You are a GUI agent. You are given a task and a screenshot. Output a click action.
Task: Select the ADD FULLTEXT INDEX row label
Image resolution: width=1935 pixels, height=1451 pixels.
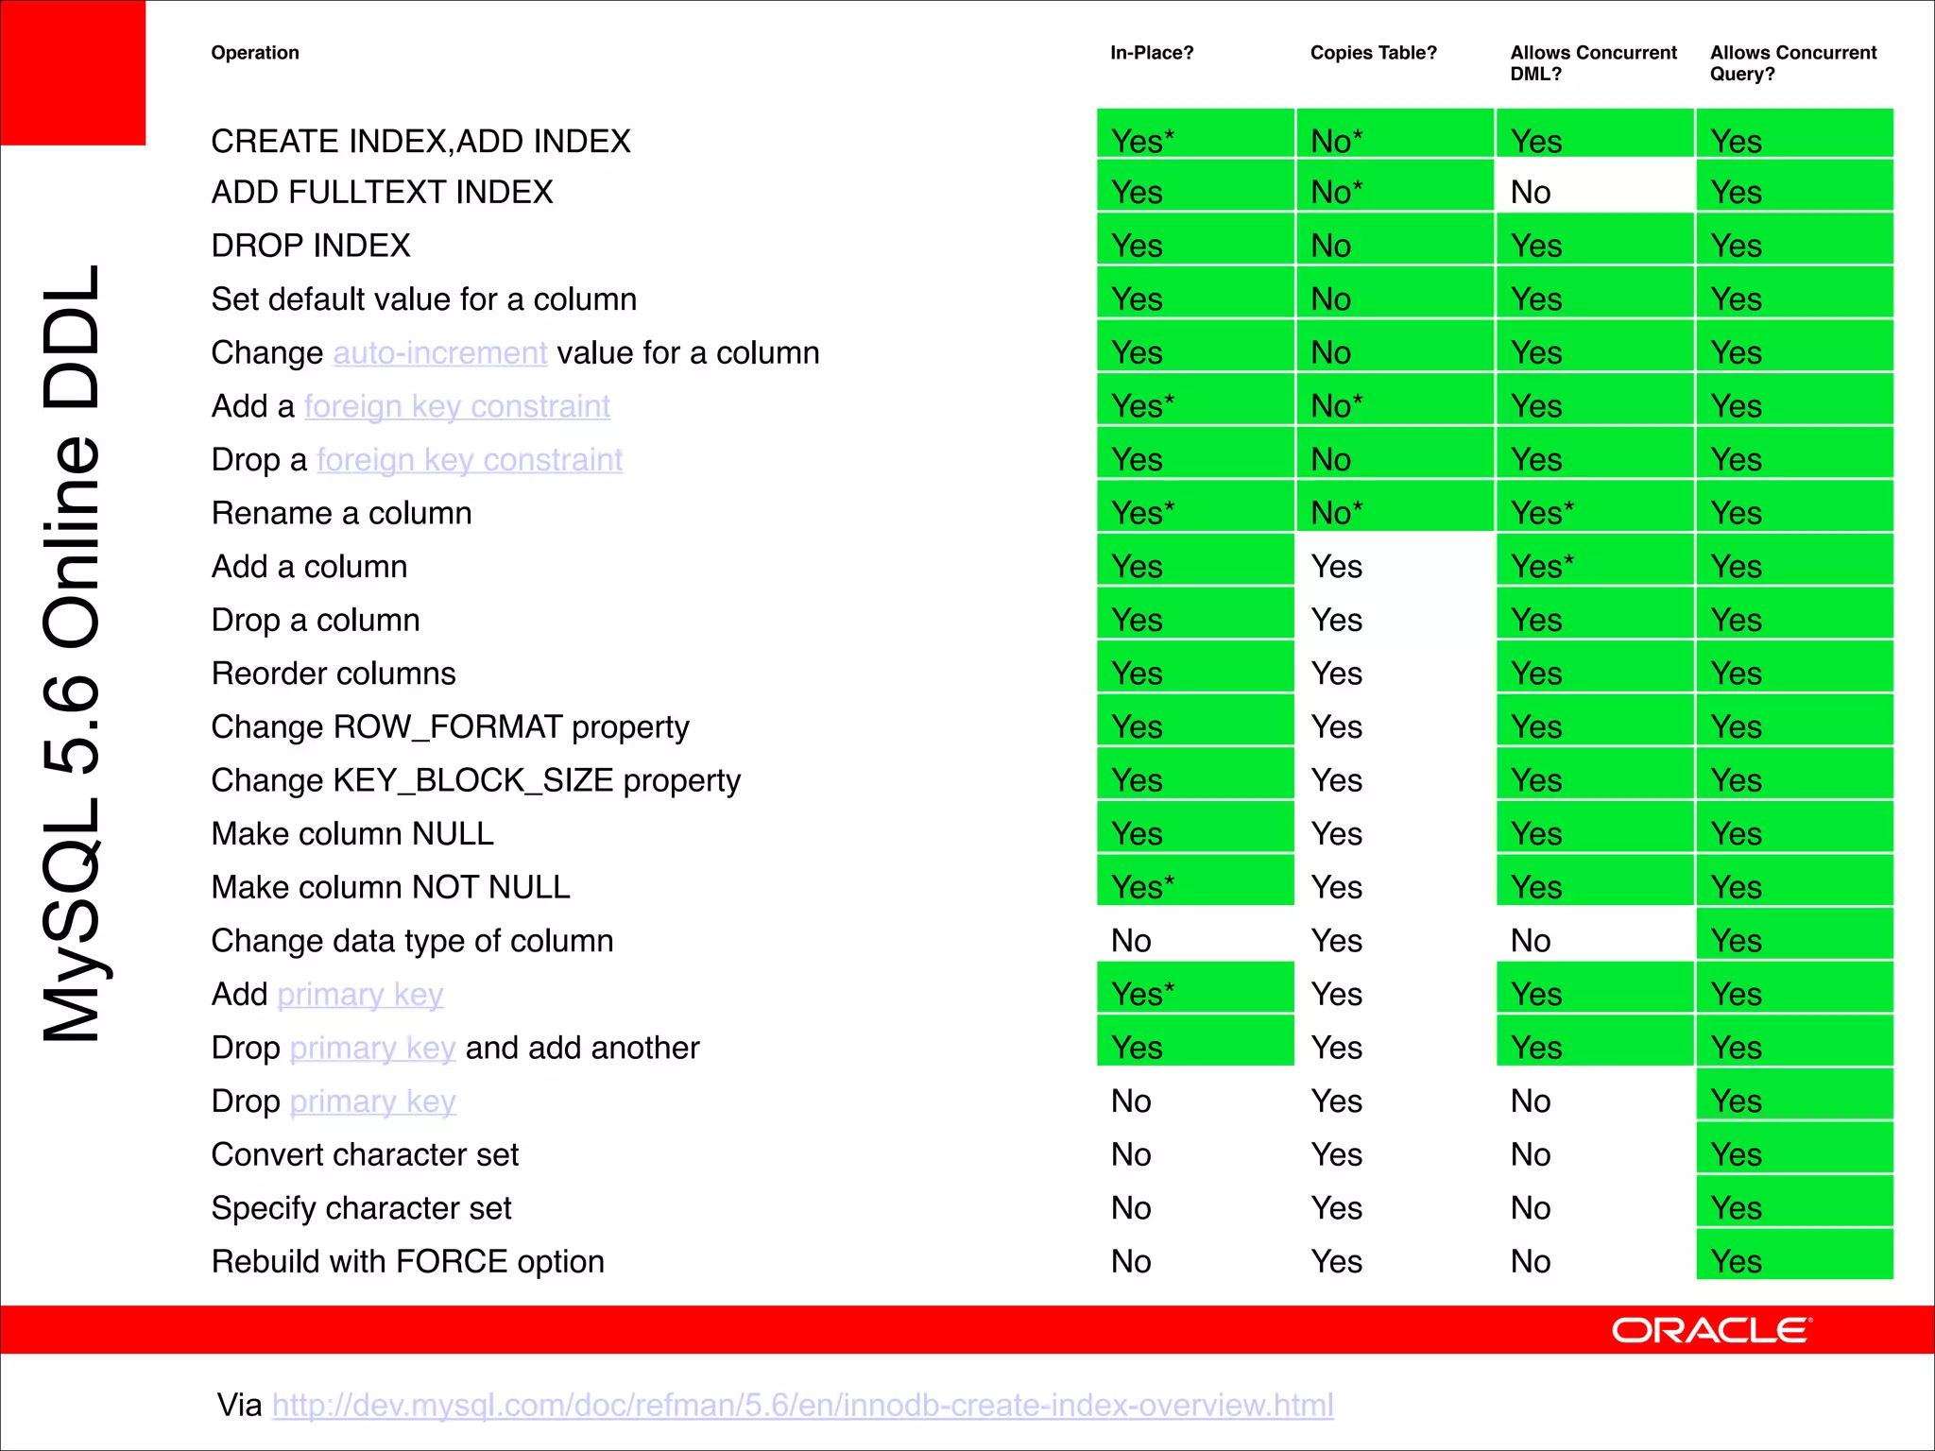click(x=383, y=193)
